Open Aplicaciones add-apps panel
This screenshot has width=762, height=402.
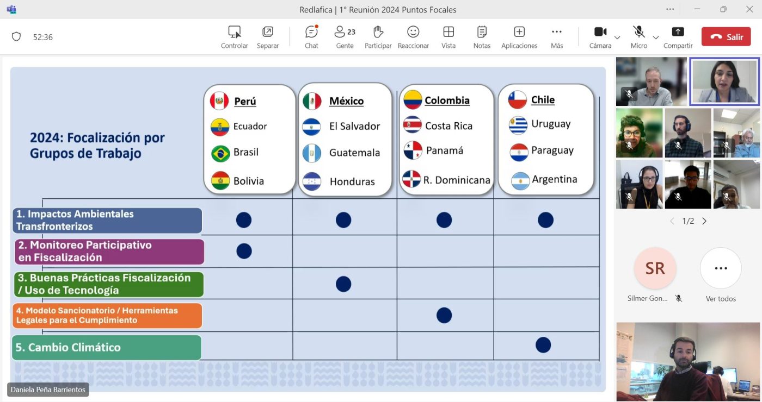[x=519, y=37]
